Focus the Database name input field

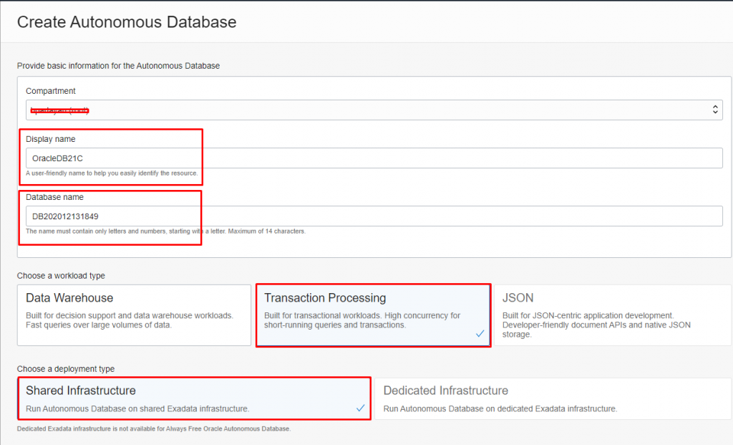tap(374, 216)
